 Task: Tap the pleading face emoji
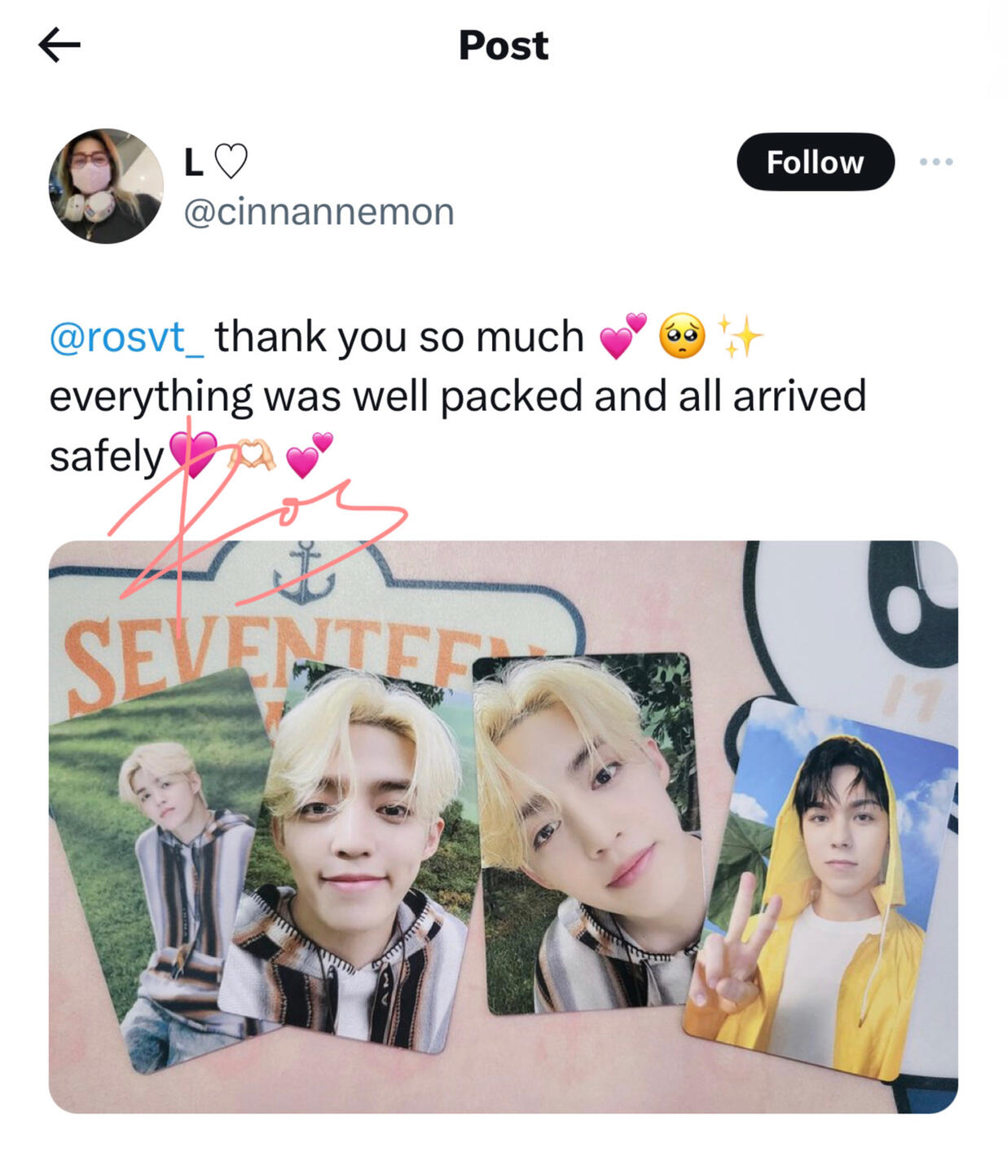682,338
